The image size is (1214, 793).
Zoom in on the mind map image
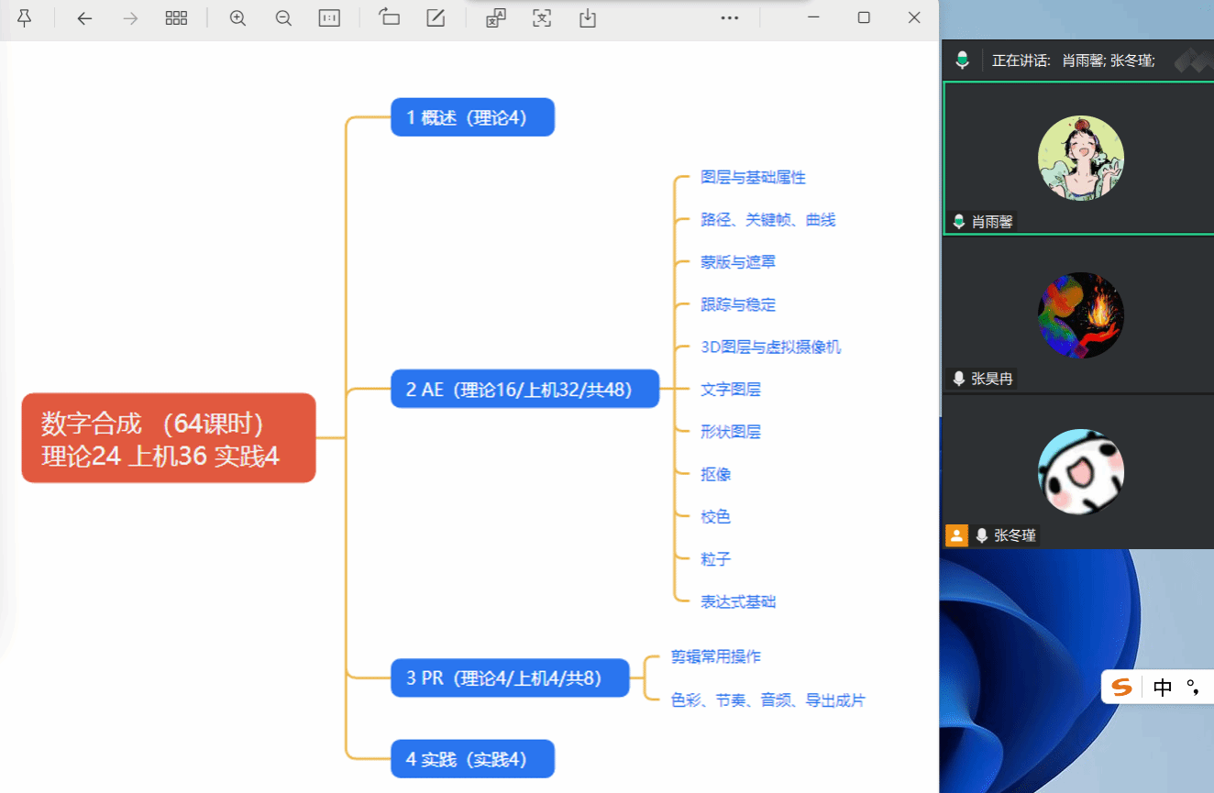(237, 18)
